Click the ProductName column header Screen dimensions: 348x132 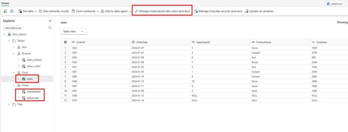click(x=280, y=42)
